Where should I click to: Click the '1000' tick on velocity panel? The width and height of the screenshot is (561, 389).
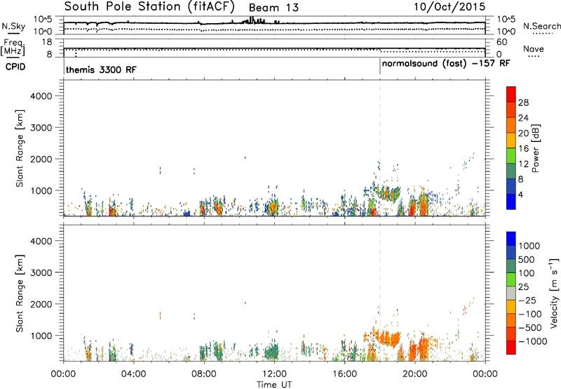click(x=41, y=336)
